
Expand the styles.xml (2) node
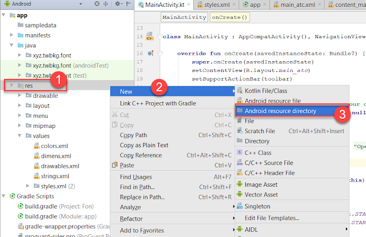pos(28,186)
